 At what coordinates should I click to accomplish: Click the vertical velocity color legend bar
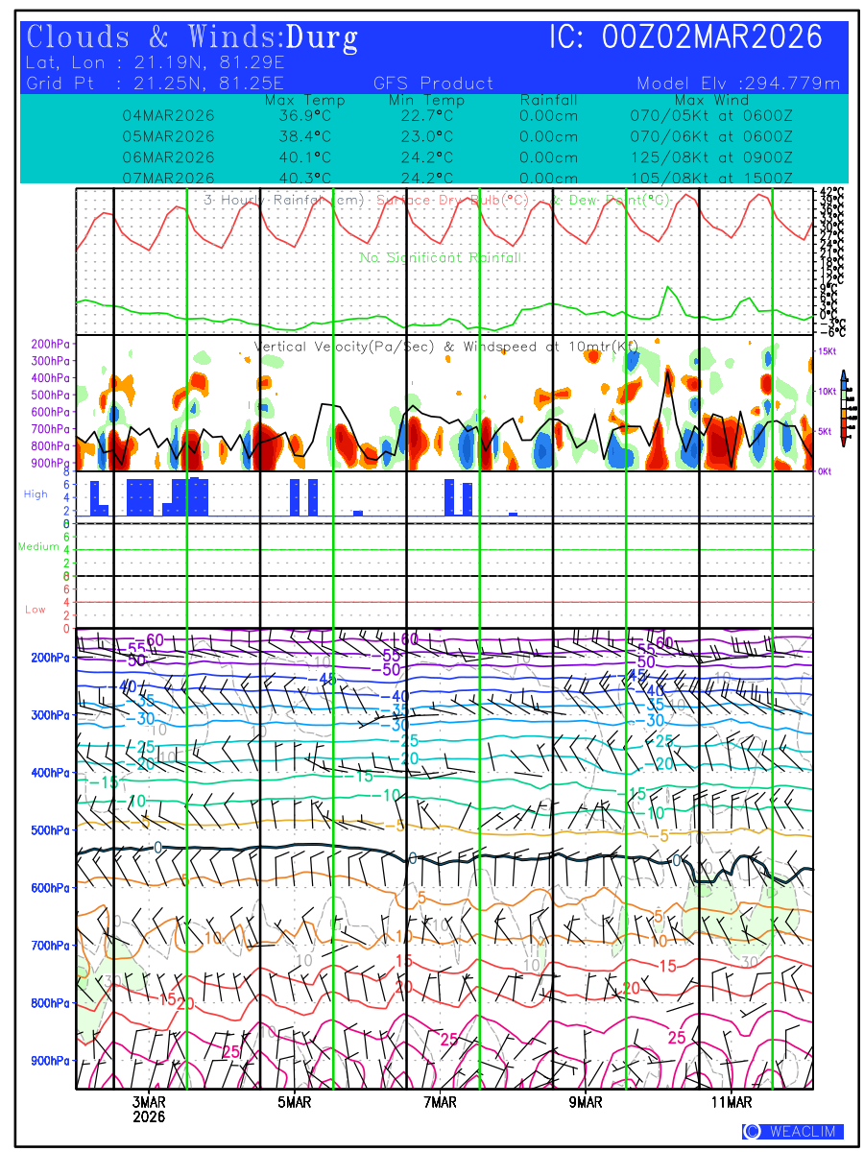[843, 408]
